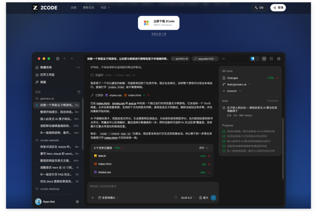Open index.html in the 已更新 line
317x211 pixels.
click(133, 95)
